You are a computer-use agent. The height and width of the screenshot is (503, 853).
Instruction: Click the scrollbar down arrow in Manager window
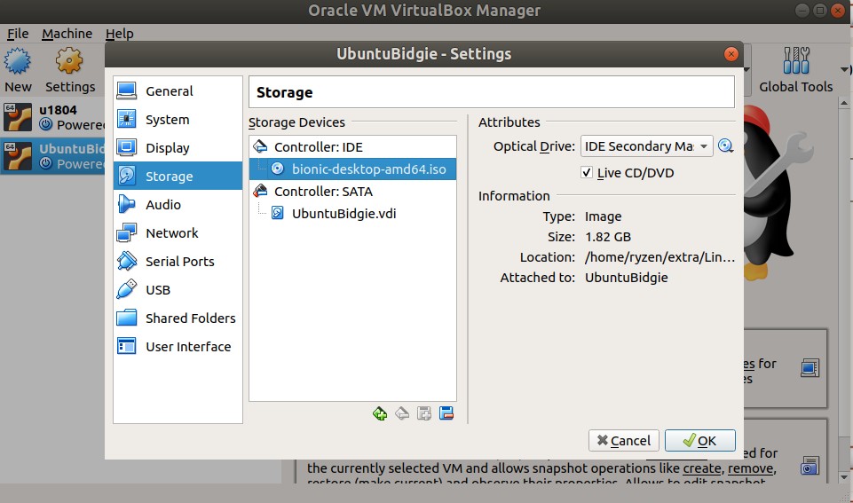tap(844, 477)
